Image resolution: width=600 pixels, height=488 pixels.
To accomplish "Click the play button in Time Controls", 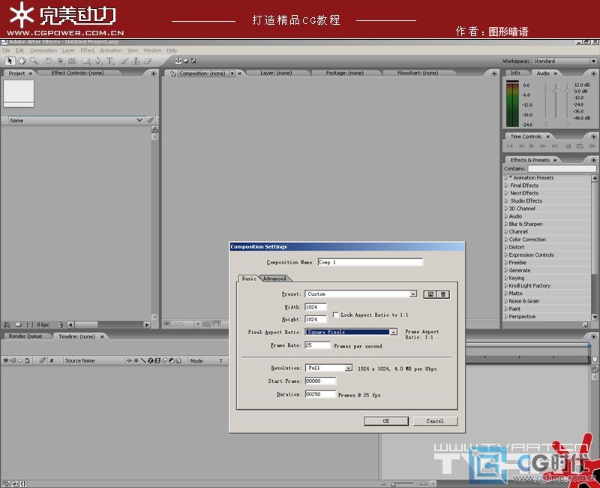I will (x=532, y=146).
